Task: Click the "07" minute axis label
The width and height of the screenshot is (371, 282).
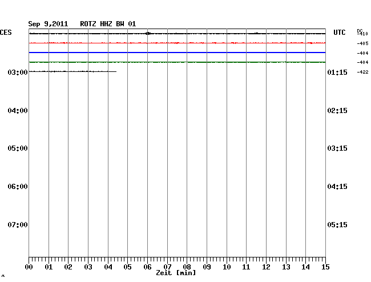Action: point(167,267)
